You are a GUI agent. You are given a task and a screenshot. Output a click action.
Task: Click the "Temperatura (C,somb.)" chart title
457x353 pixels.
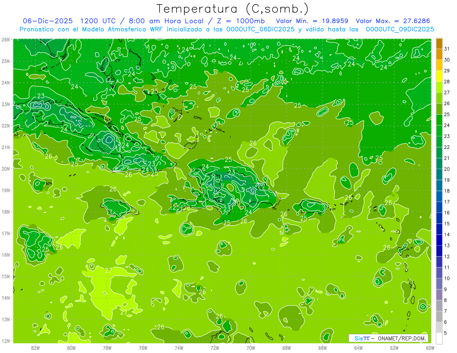[233, 9]
